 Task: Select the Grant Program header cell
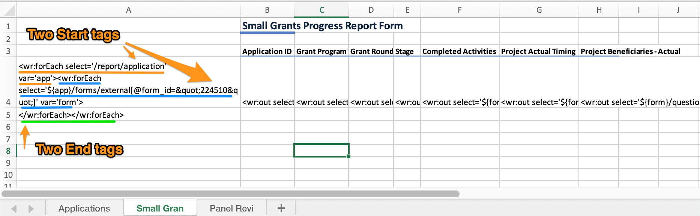point(321,51)
